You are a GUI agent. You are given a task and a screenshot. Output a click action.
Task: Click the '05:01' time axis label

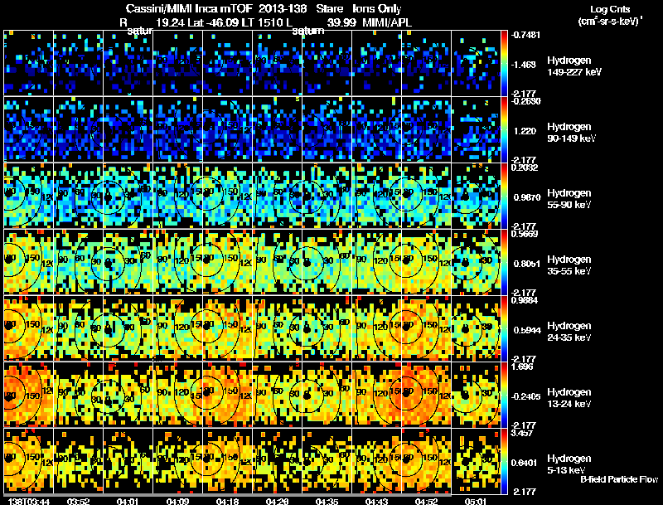click(x=476, y=502)
